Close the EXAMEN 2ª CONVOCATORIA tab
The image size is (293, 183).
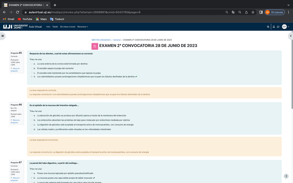[47, 5]
